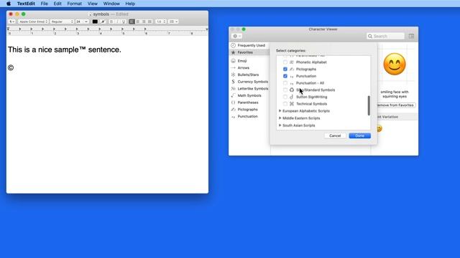The image size is (460, 258).
Task: Open the paragraph styles dropdown in TextEdit
Action: click(x=11, y=21)
